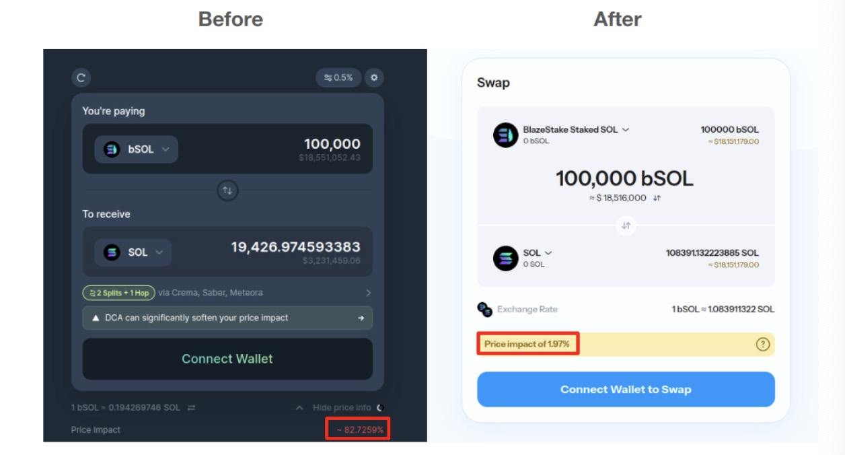Click the dark Connect Wallet button
This screenshot has height=455, width=845.
(x=227, y=359)
